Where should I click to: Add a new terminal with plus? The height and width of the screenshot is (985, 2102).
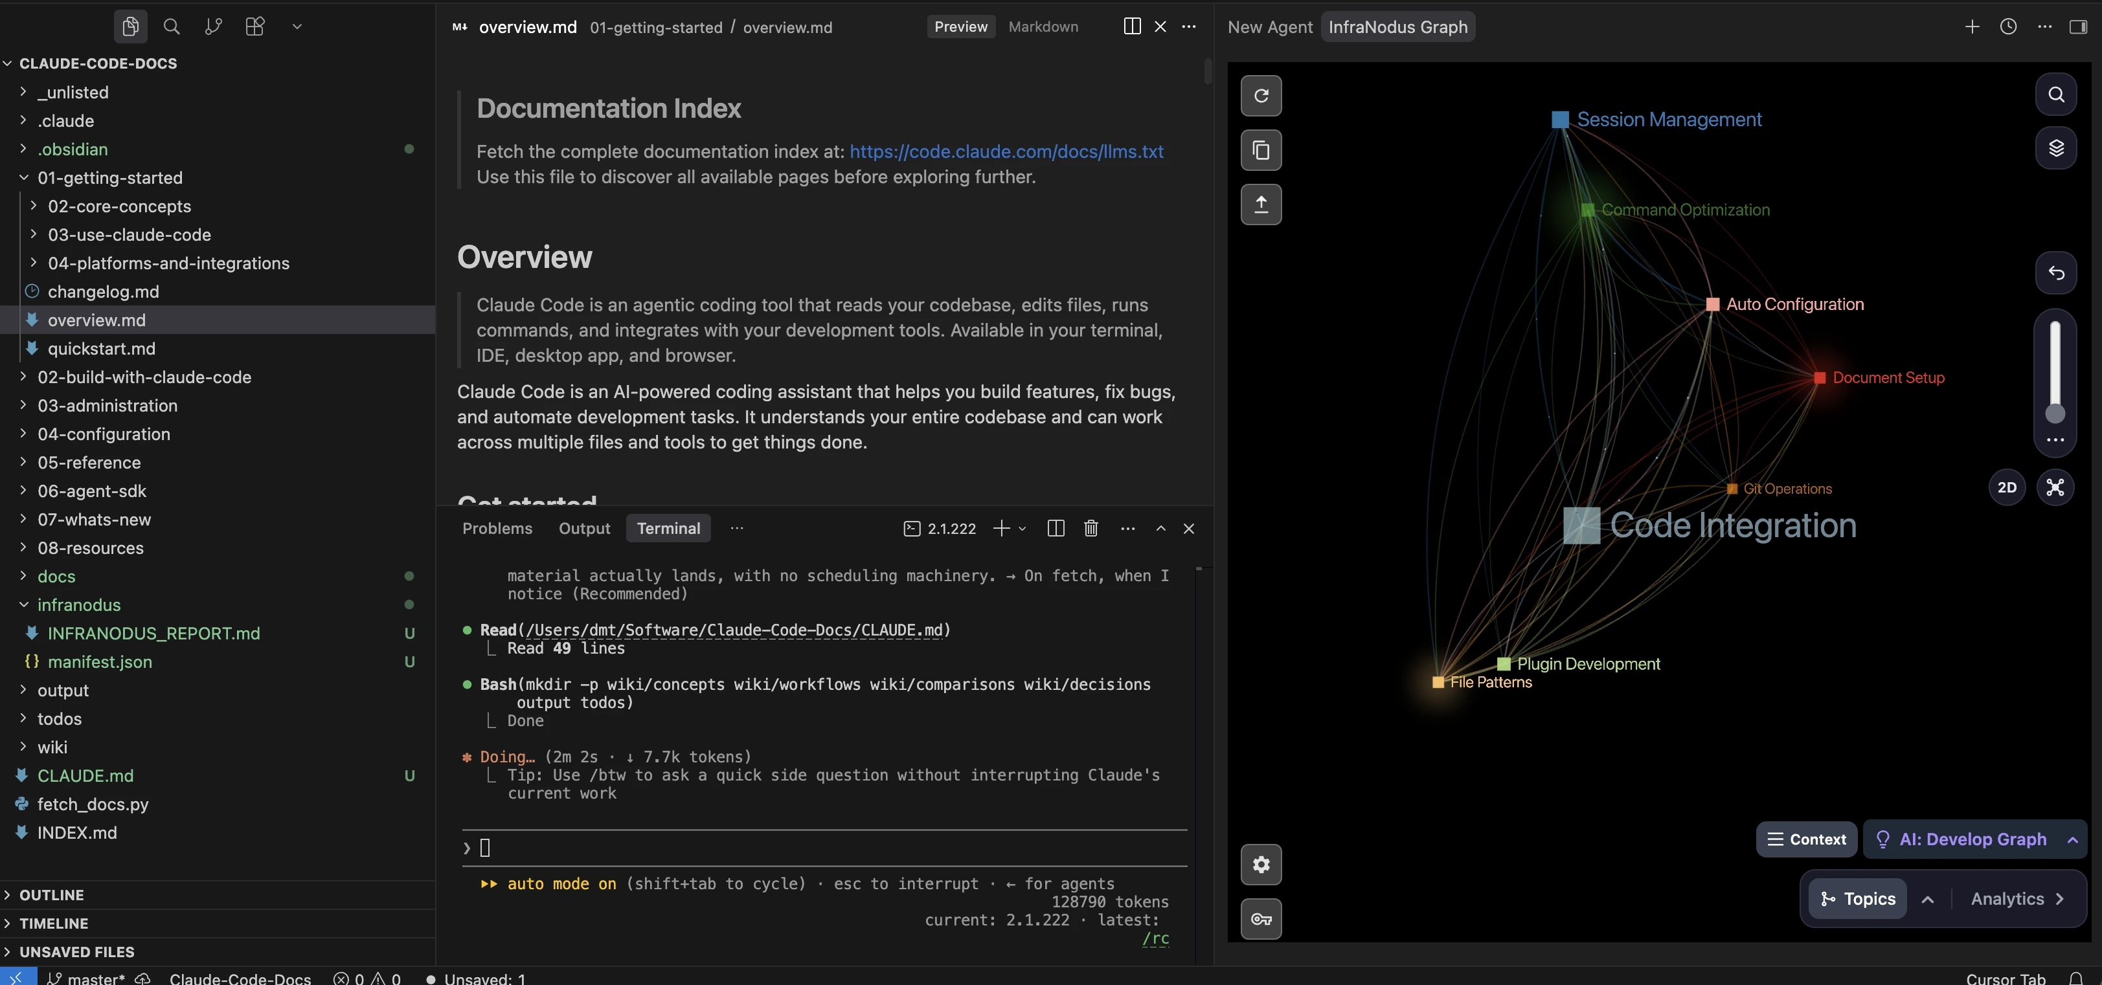pyautogui.click(x=1001, y=528)
